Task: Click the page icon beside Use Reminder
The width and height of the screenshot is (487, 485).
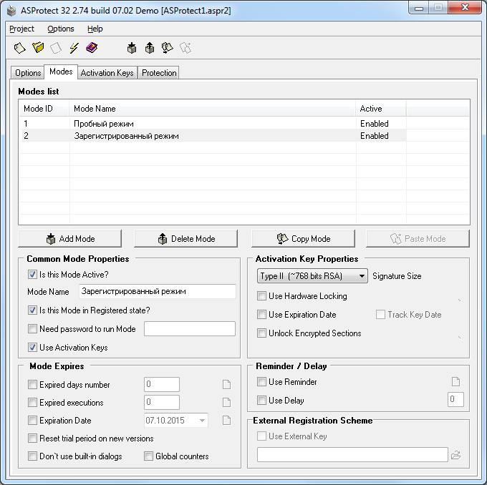Action: coord(455,382)
